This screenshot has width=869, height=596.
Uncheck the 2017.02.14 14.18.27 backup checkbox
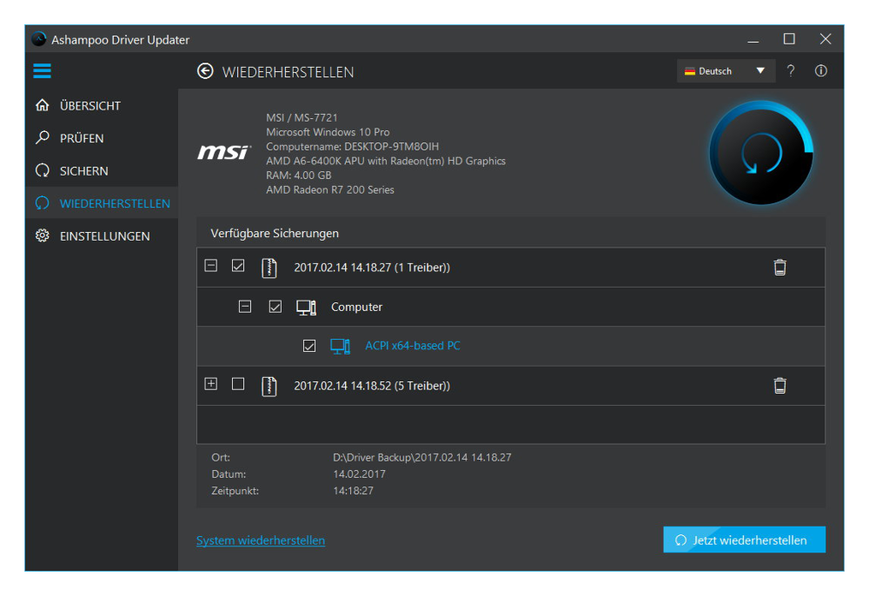tap(238, 266)
